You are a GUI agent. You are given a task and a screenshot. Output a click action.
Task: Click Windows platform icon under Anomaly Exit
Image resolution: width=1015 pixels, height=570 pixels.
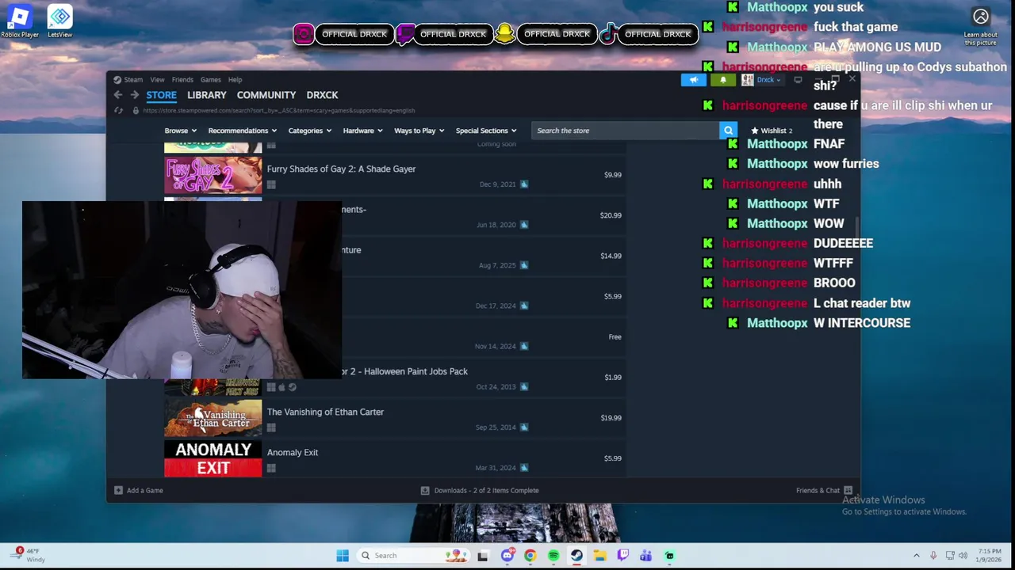pyautogui.click(x=271, y=468)
